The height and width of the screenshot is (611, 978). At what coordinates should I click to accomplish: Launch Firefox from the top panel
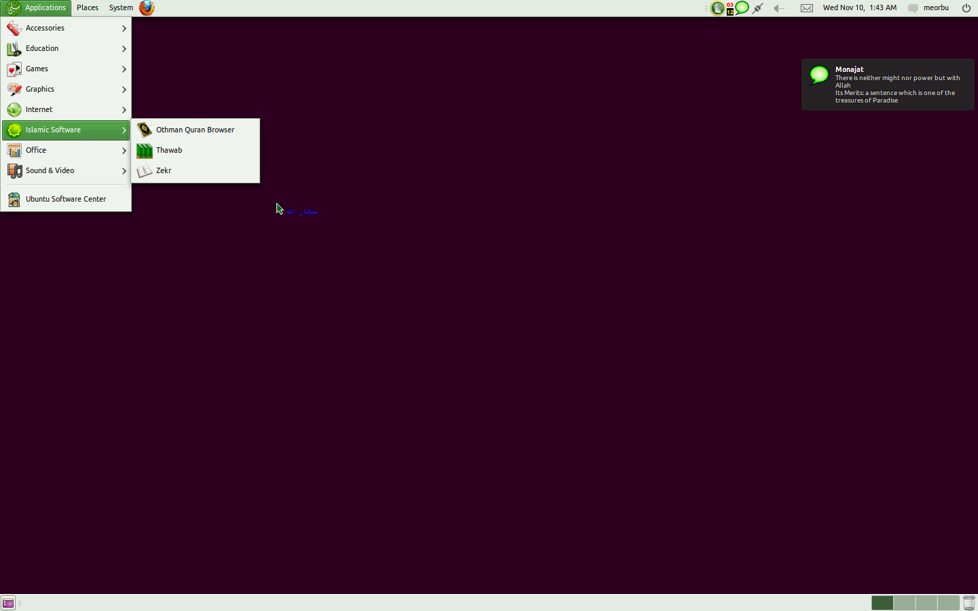(x=146, y=8)
